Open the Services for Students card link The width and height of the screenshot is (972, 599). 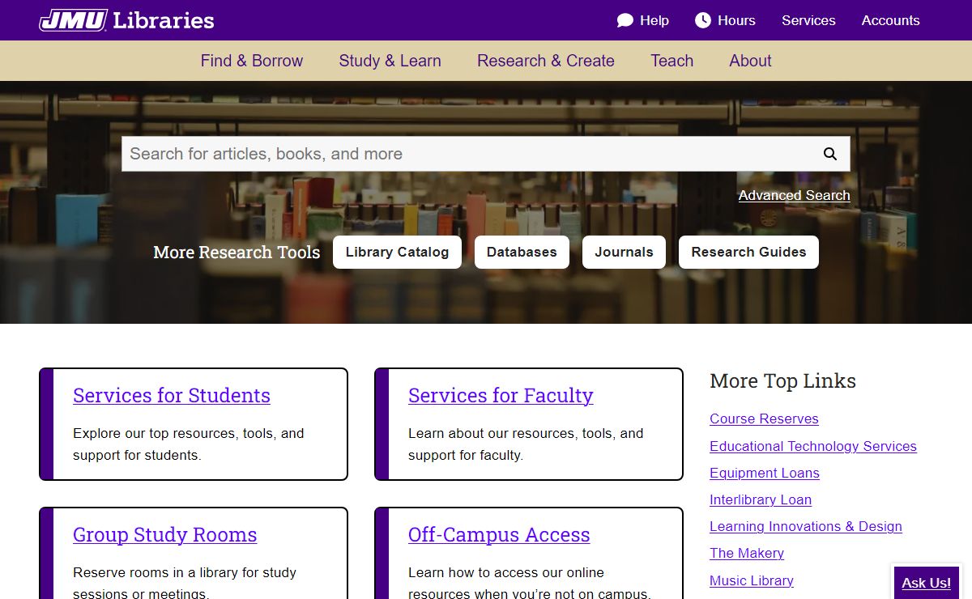[172, 395]
